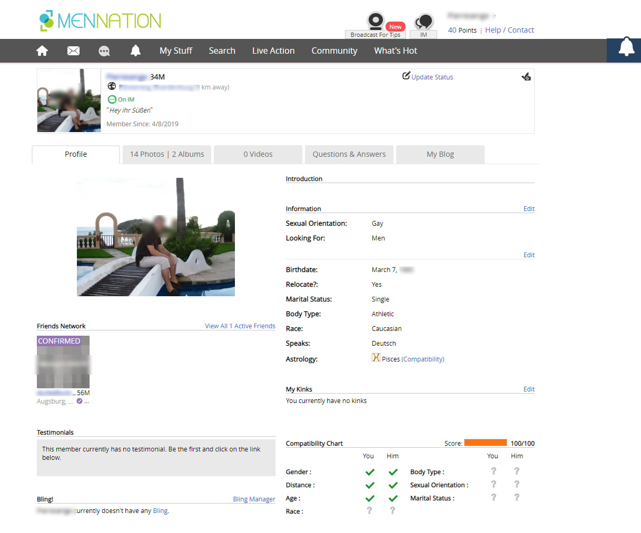The width and height of the screenshot is (641, 533).
Task: Click the Help / Contact link
Action: point(509,30)
